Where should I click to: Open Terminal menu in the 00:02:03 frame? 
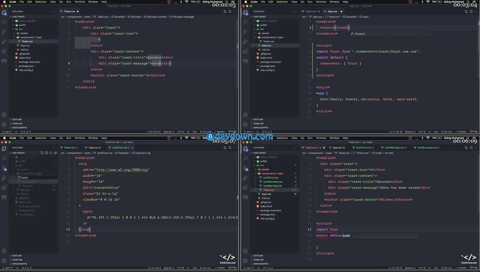click(x=80, y=2)
